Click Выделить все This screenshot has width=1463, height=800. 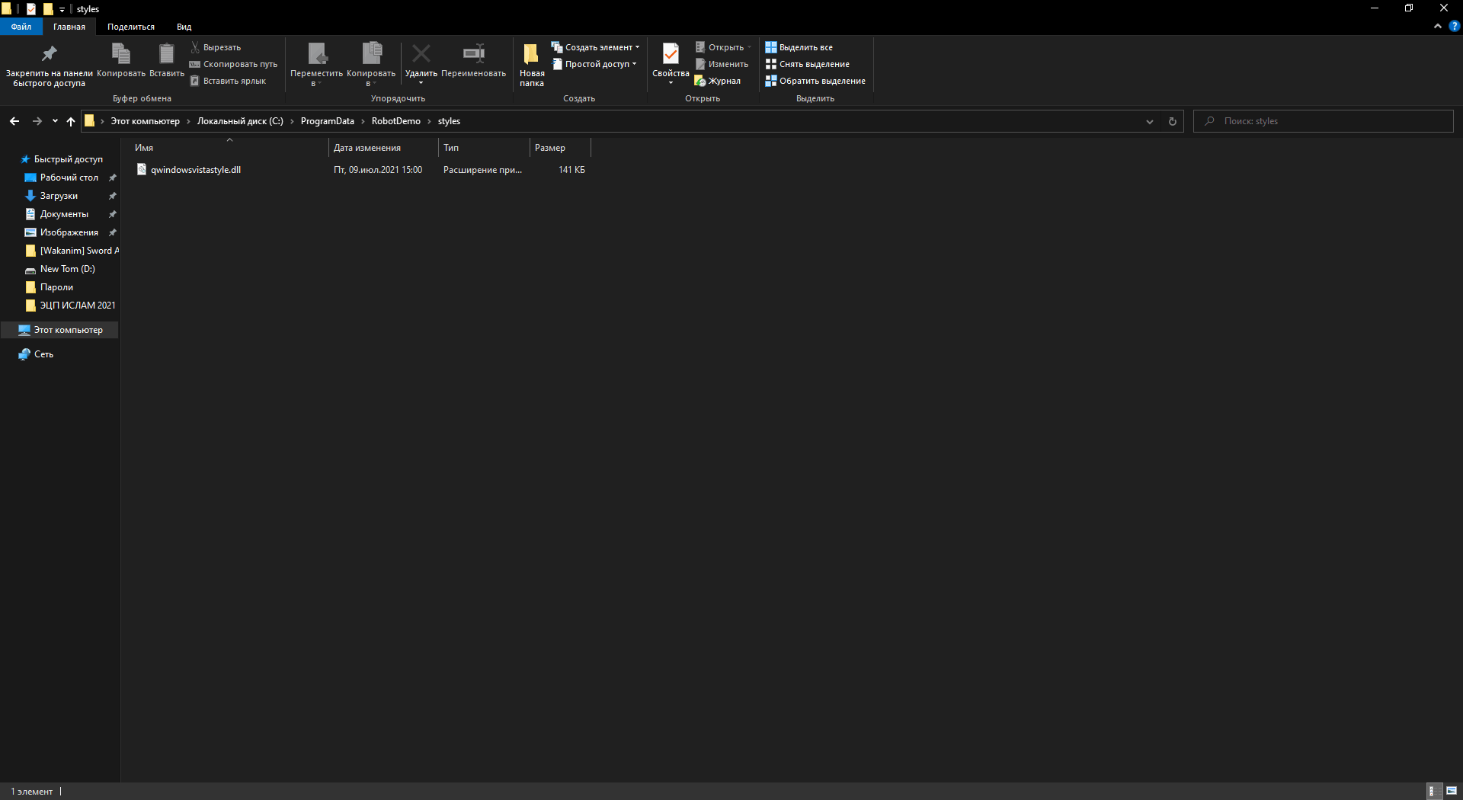tap(799, 47)
